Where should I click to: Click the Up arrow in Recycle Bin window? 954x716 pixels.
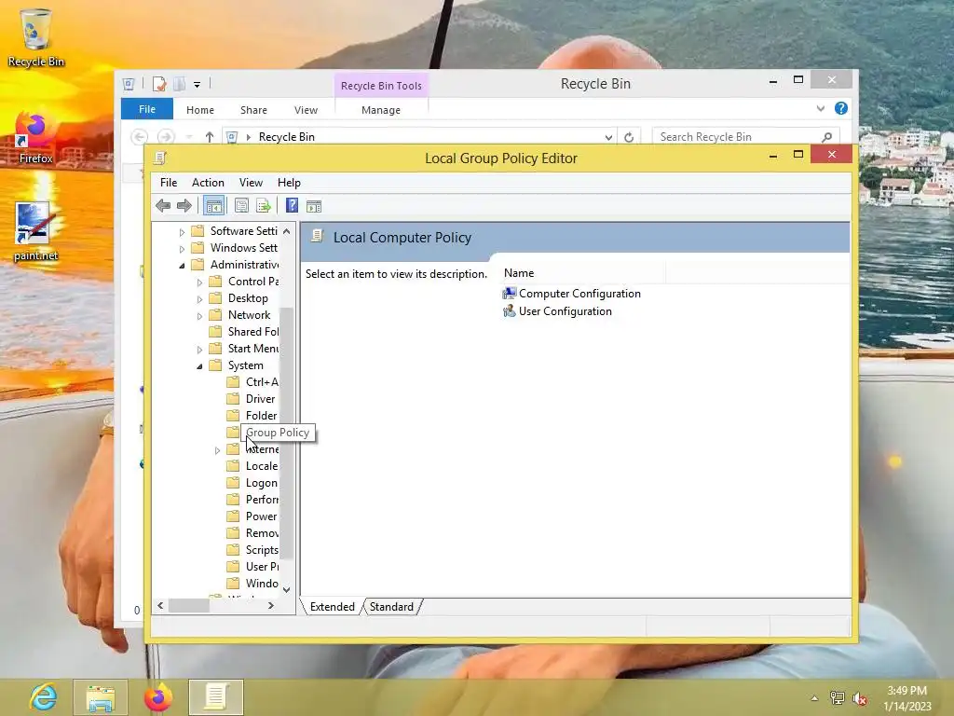click(210, 137)
